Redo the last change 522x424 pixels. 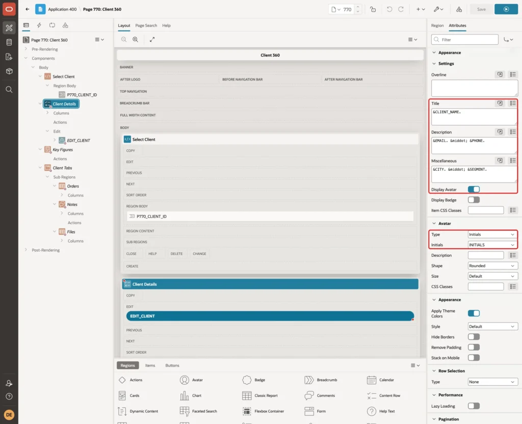[x=401, y=9]
